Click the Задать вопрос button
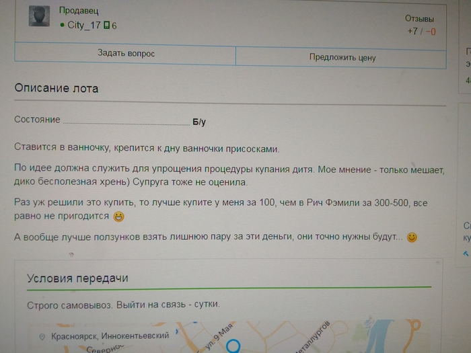This screenshot has width=471, height=353. [126, 54]
